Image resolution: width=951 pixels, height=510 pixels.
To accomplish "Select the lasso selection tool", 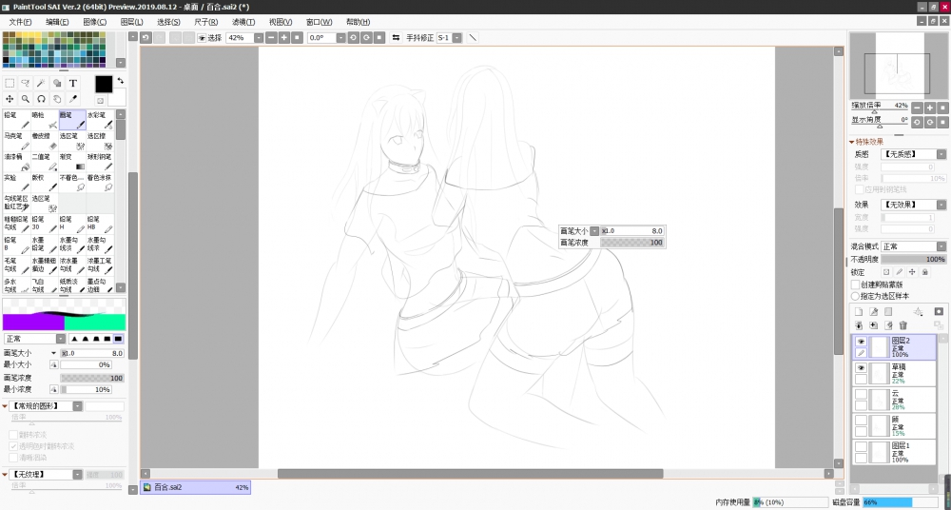I will [x=26, y=83].
